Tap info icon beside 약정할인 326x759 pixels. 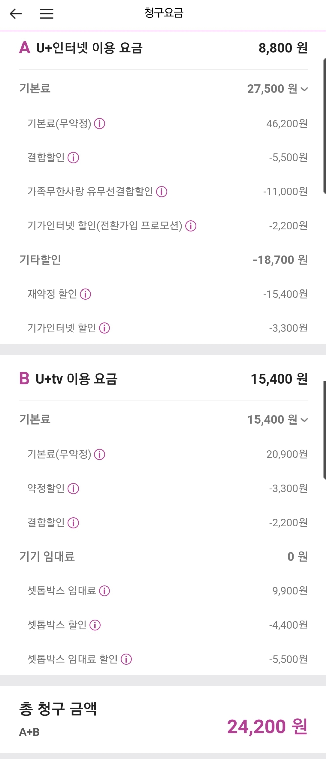click(x=73, y=488)
